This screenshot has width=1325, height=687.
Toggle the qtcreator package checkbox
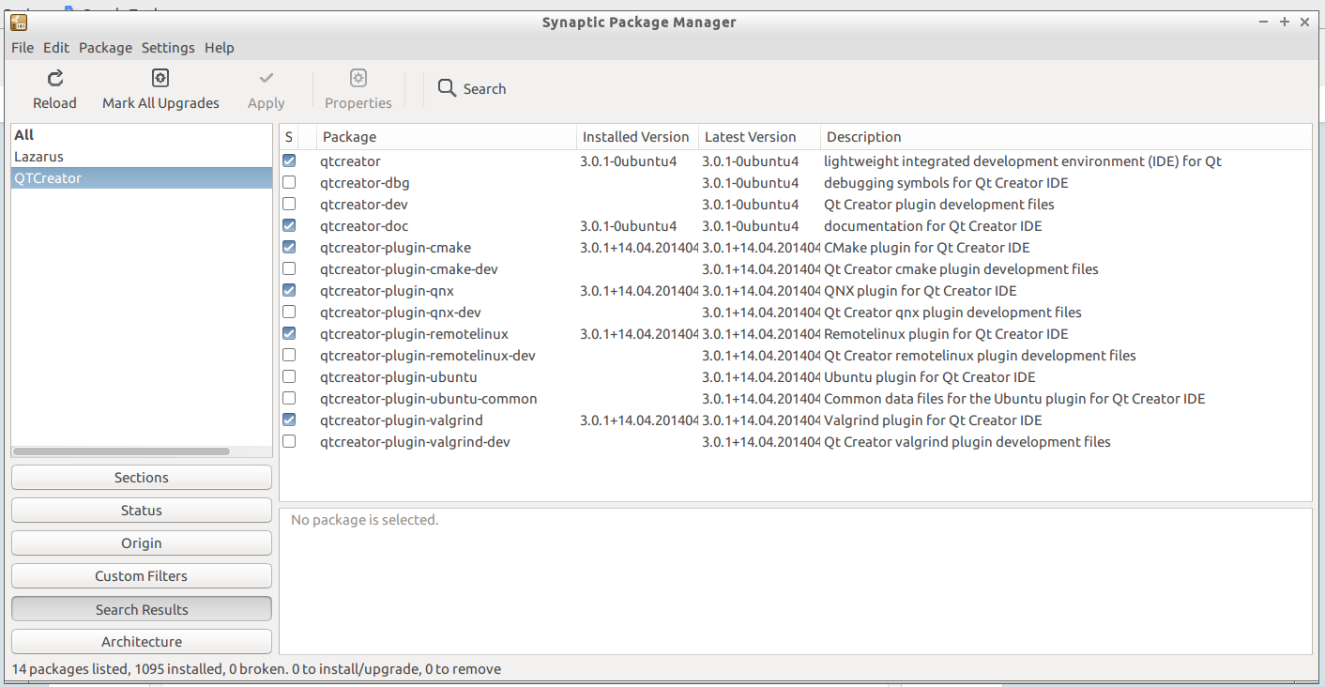click(289, 160)
